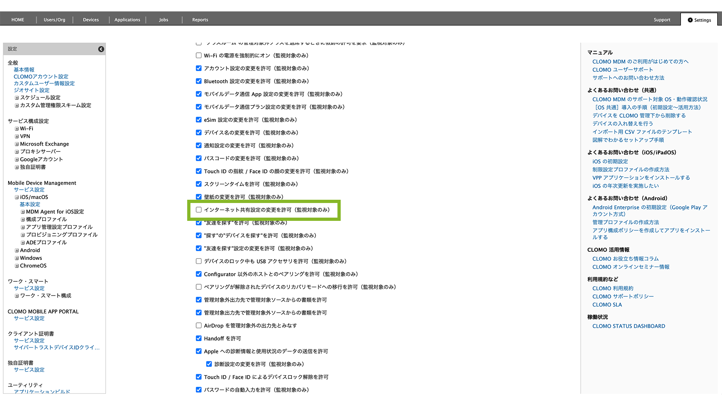Collapse the iOS/macOS tree node
722x406 pixels.
tap(17, 197)
